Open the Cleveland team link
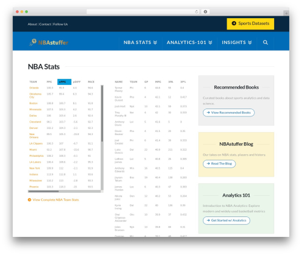Screen dimensions: 302x255 tap(35, 122)
